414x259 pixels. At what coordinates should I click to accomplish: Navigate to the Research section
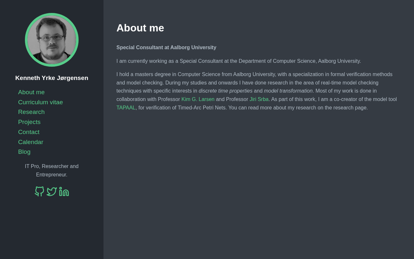point(31,112)
